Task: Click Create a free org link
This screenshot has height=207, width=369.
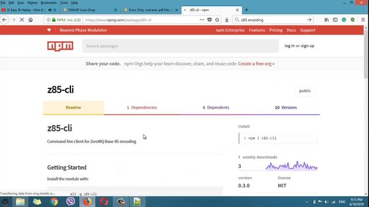Action: [256, 64]
